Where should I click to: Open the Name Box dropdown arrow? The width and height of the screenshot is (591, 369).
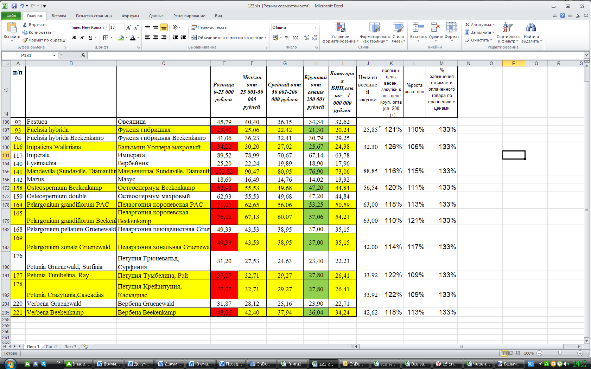pos(54,55)
